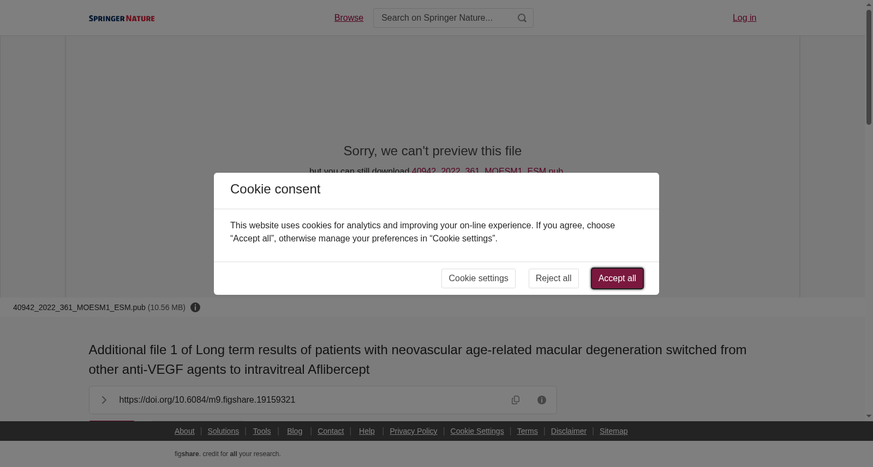Click the Log in link

(x=744, y=18)
